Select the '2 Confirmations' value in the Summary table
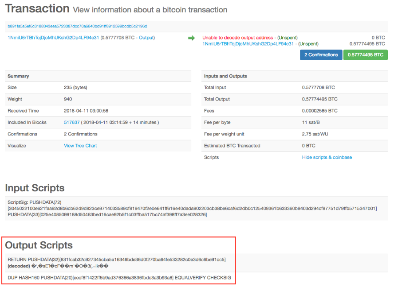Viewport: 402px width, 287px height. coord(81,134)
